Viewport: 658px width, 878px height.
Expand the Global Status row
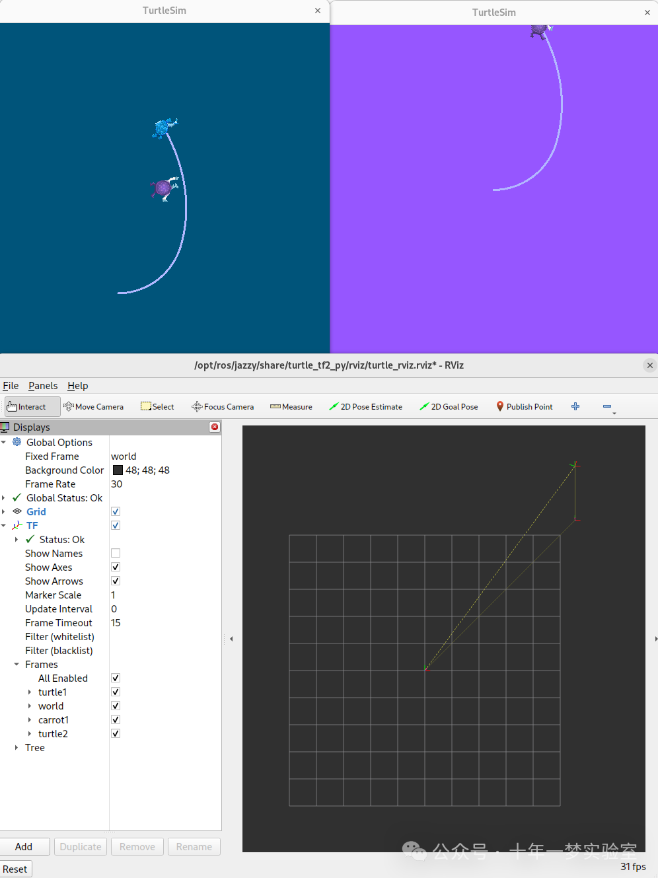[x=4, y=497]
